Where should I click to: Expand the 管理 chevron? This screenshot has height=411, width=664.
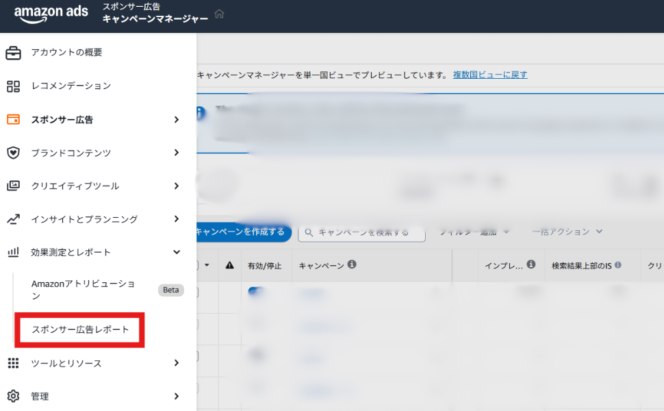coord(177,396)
